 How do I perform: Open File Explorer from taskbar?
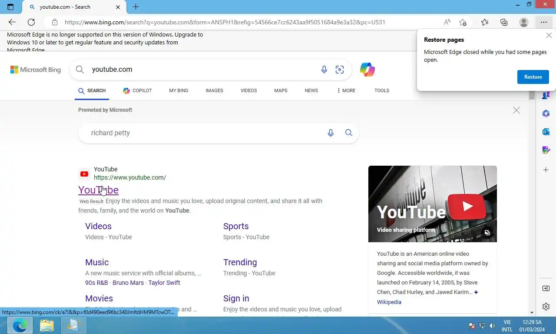(47, 325)
